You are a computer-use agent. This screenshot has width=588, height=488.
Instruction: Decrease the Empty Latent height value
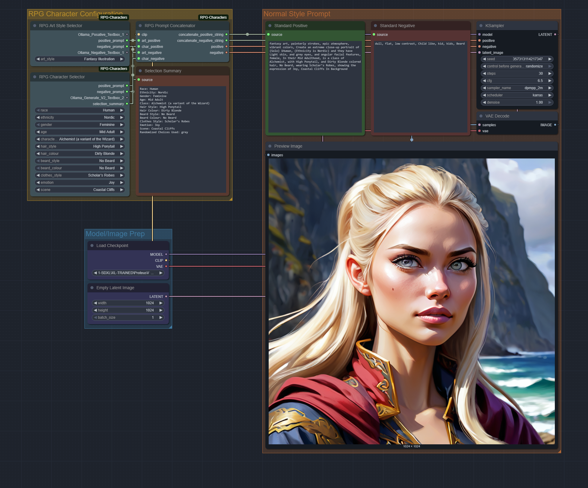pos(95,310)
